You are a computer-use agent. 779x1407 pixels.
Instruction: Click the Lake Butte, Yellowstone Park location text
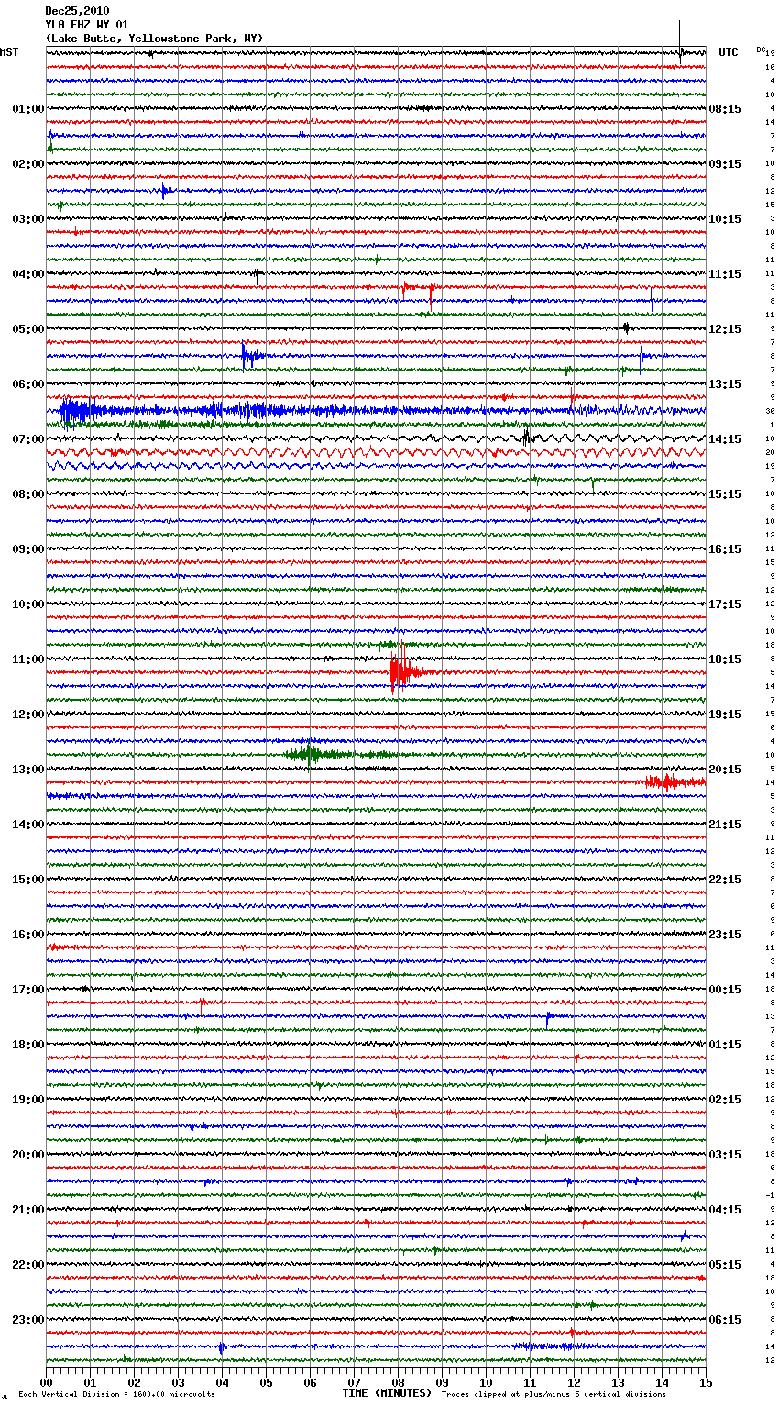(x=154, y=39)
